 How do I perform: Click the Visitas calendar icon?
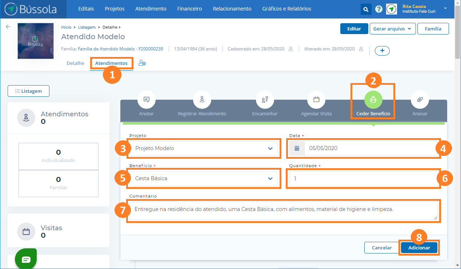coord(26,232)
